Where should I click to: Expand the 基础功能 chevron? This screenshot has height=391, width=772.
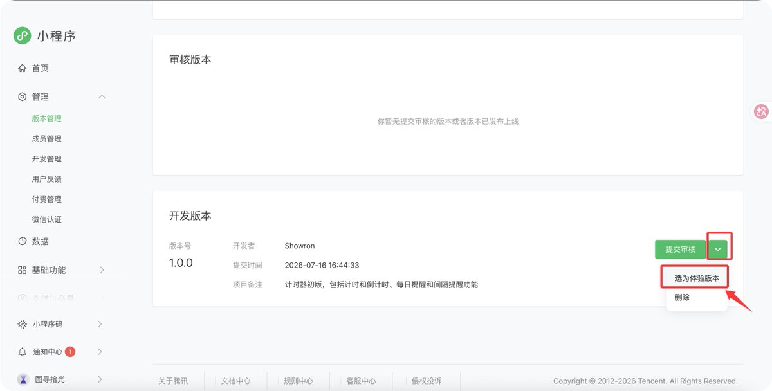(x=102, y=270)
